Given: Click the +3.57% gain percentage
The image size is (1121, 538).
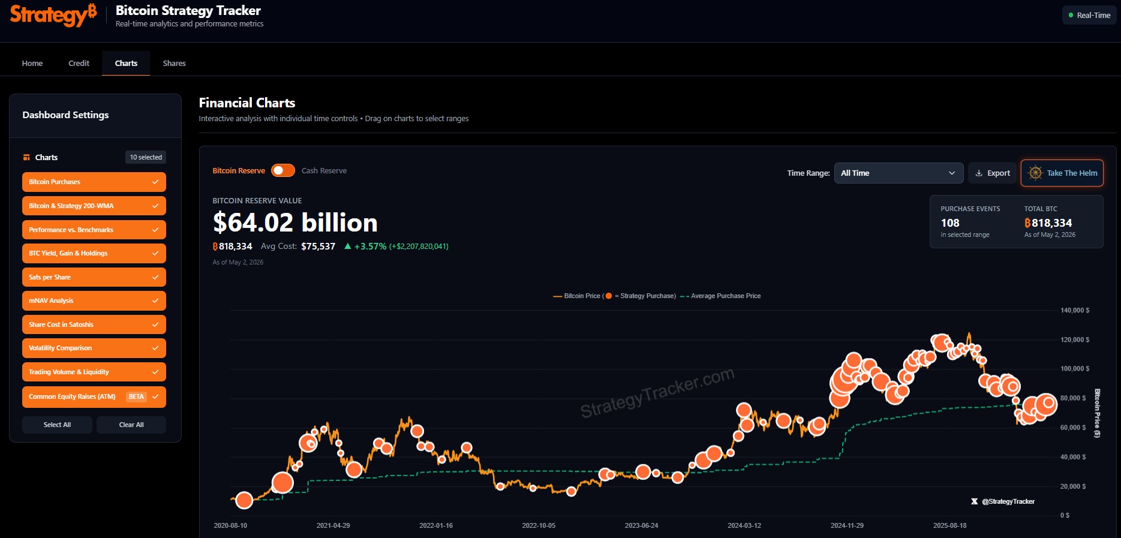Looking at the screenshot, I should [370, 247].
